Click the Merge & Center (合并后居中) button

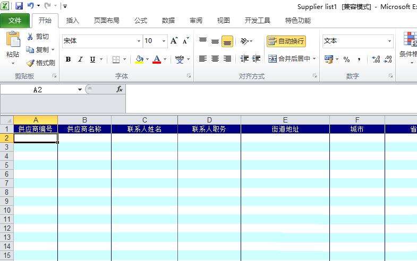pos(290,59)
